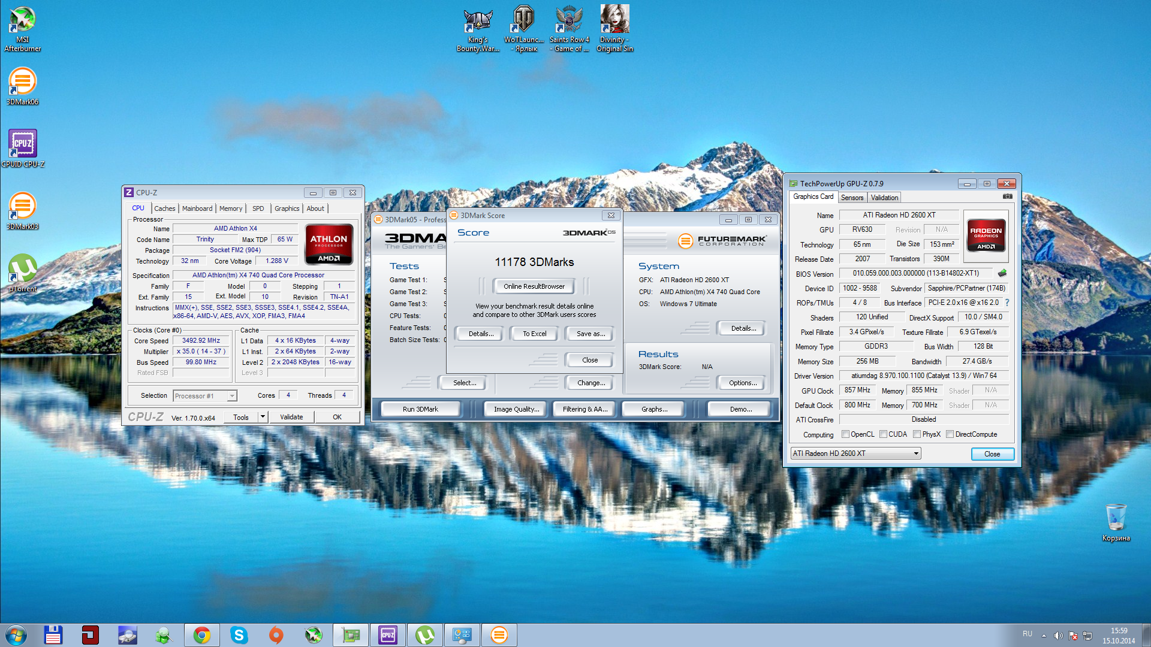Open the About tab in CPU-Z
Screen dimensions: 1151x647
[315, 208]
